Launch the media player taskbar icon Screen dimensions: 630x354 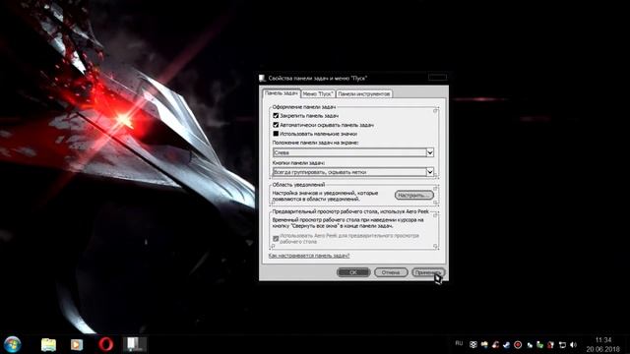pos(77,345)
